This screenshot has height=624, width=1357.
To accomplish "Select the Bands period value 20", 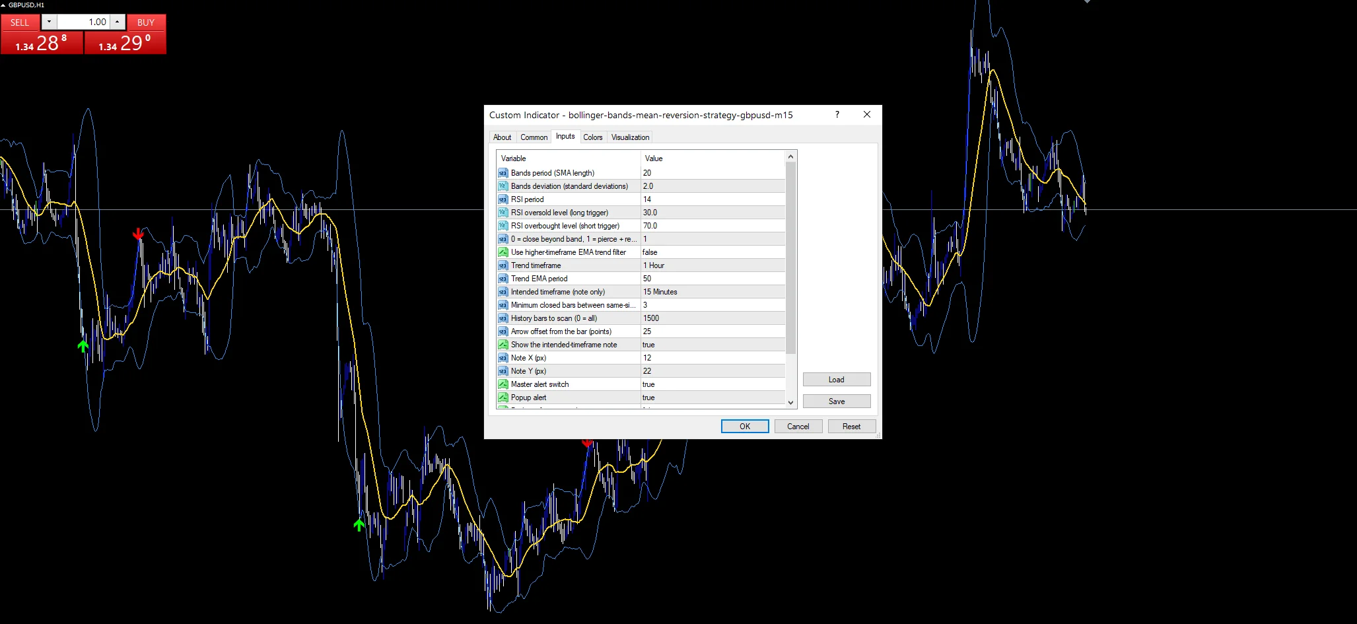I will point(713,173).
